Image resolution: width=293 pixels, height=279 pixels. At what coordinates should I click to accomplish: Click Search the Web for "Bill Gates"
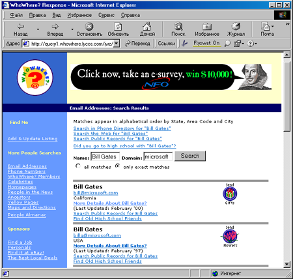click(111, 134)
